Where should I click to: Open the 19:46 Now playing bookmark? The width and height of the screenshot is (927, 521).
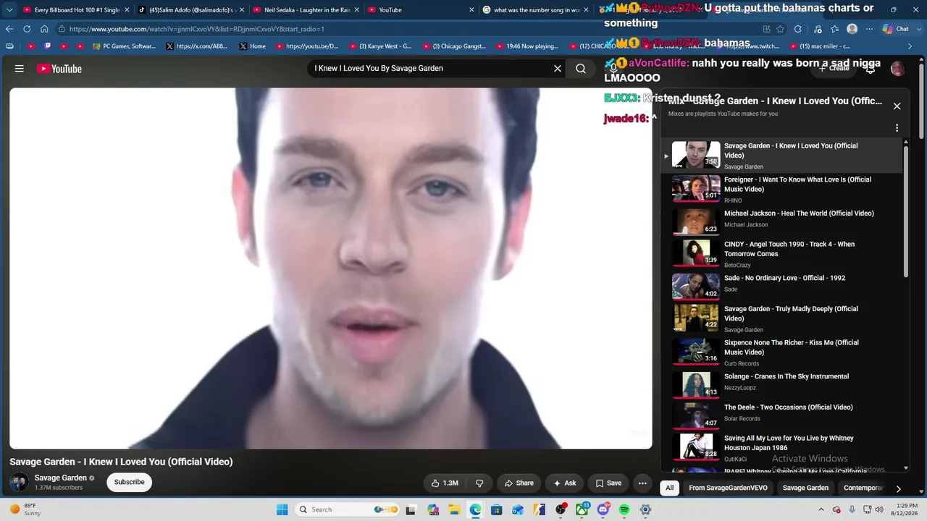coord(527,46)
